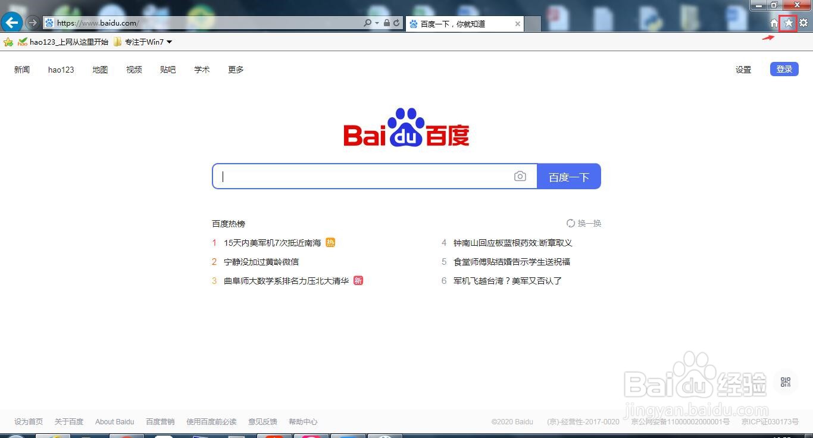The image size is (813, 438).
Task: Open the favorites star icon
Action: coord(789,23)
